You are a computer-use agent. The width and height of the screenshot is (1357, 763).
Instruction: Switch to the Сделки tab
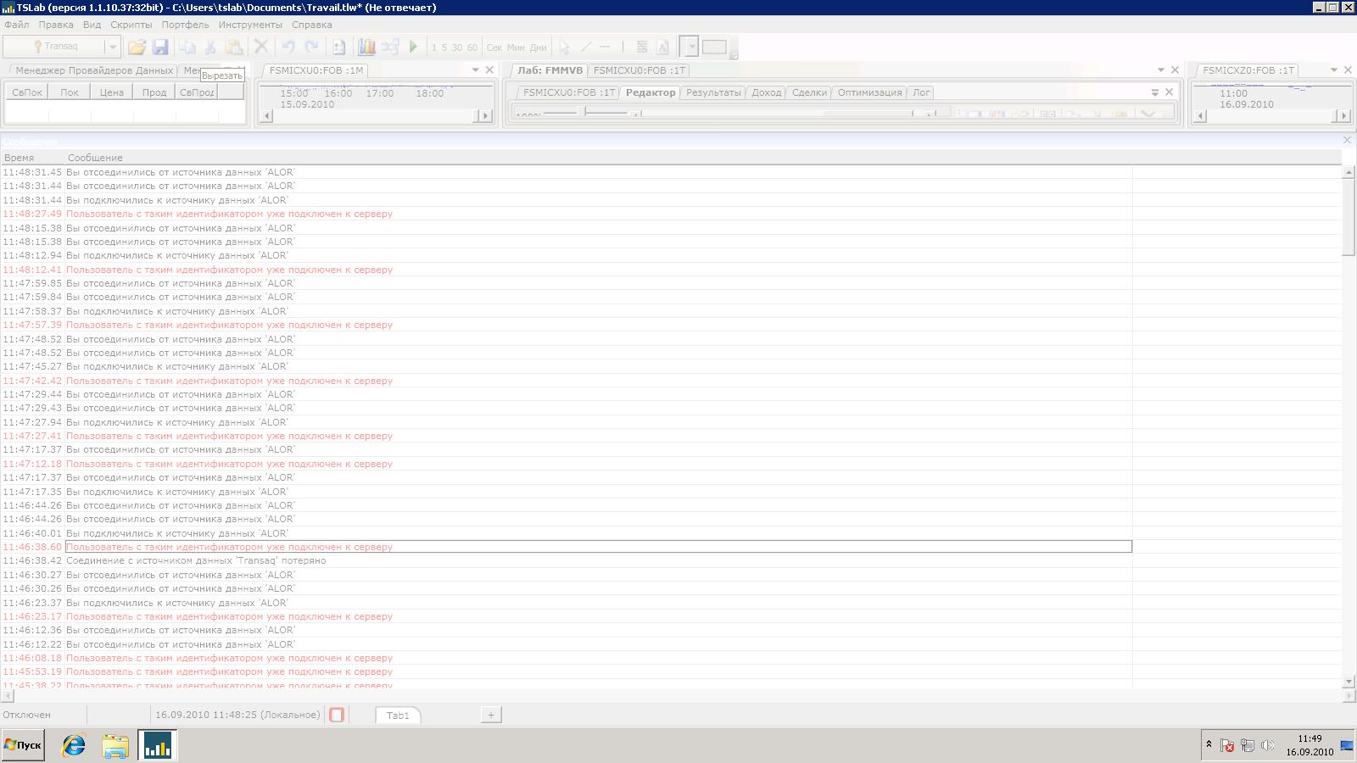coord(809,92)
